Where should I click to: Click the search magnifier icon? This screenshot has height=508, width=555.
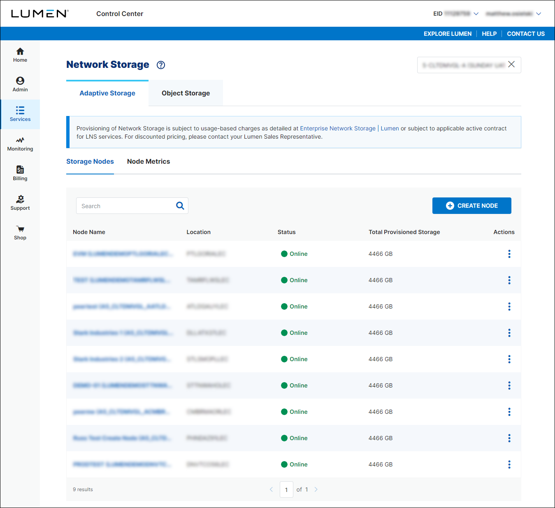180,206
